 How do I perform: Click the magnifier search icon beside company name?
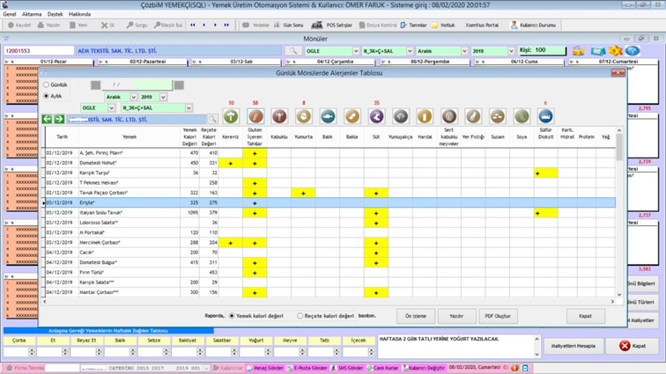[212, 119]
